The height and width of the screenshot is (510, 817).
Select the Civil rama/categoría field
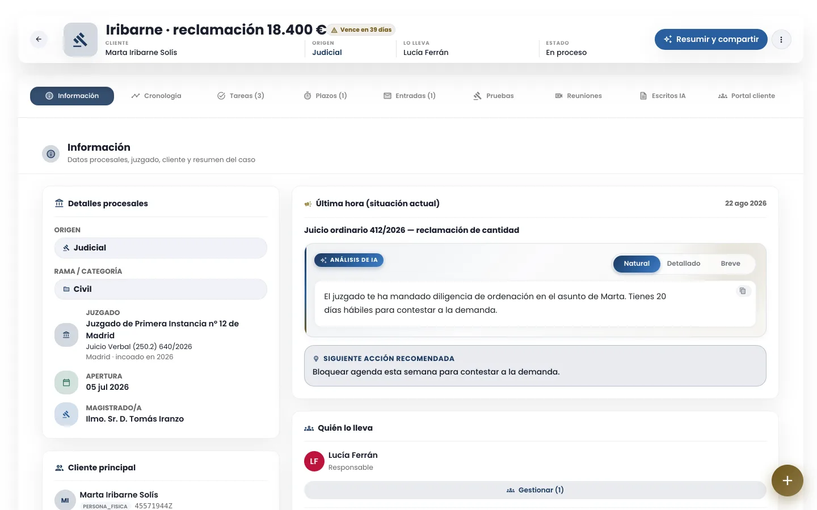point(161,289)
